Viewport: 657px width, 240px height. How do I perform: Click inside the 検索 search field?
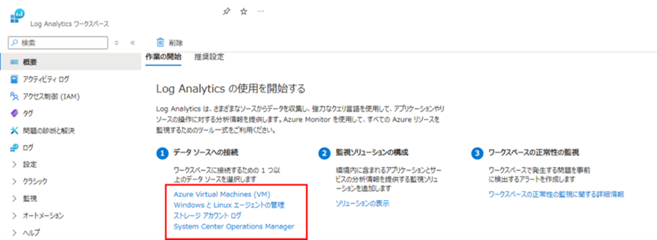point(58,42)
